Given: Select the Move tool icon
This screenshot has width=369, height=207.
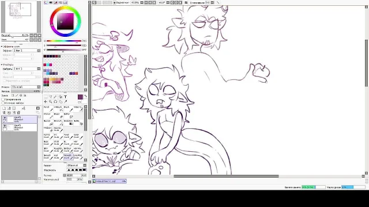Looking at the screenshot, I should click(x=46, y=102).
